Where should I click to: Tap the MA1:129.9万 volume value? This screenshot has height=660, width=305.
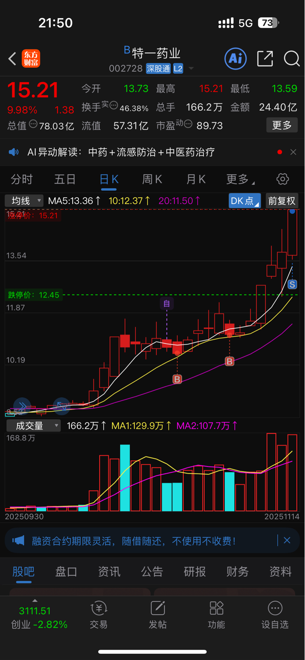pyautogui.click(x=141, y=426)
